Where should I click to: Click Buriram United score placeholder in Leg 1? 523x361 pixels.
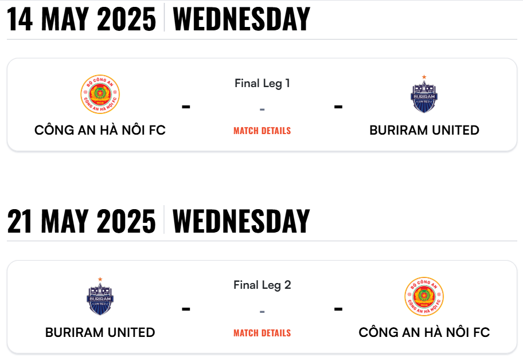click(x=338, y=107)
